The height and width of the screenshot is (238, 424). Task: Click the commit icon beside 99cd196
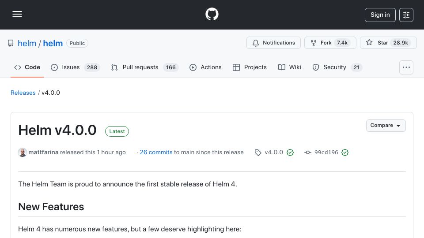coord(308,152)
